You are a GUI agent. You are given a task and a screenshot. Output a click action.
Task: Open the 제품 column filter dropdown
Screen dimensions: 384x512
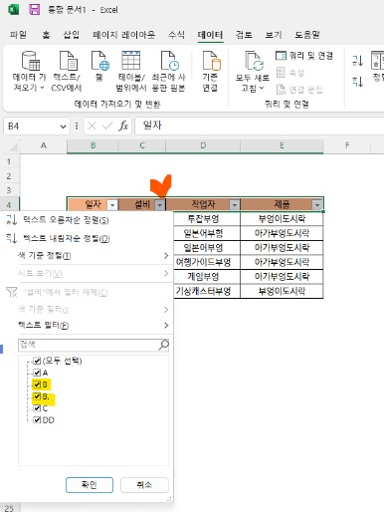317,205
